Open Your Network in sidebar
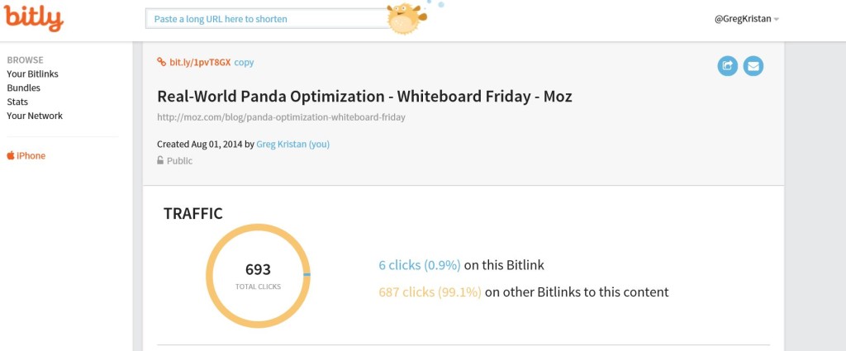This screenshot has width=846, height=351. 35,116
